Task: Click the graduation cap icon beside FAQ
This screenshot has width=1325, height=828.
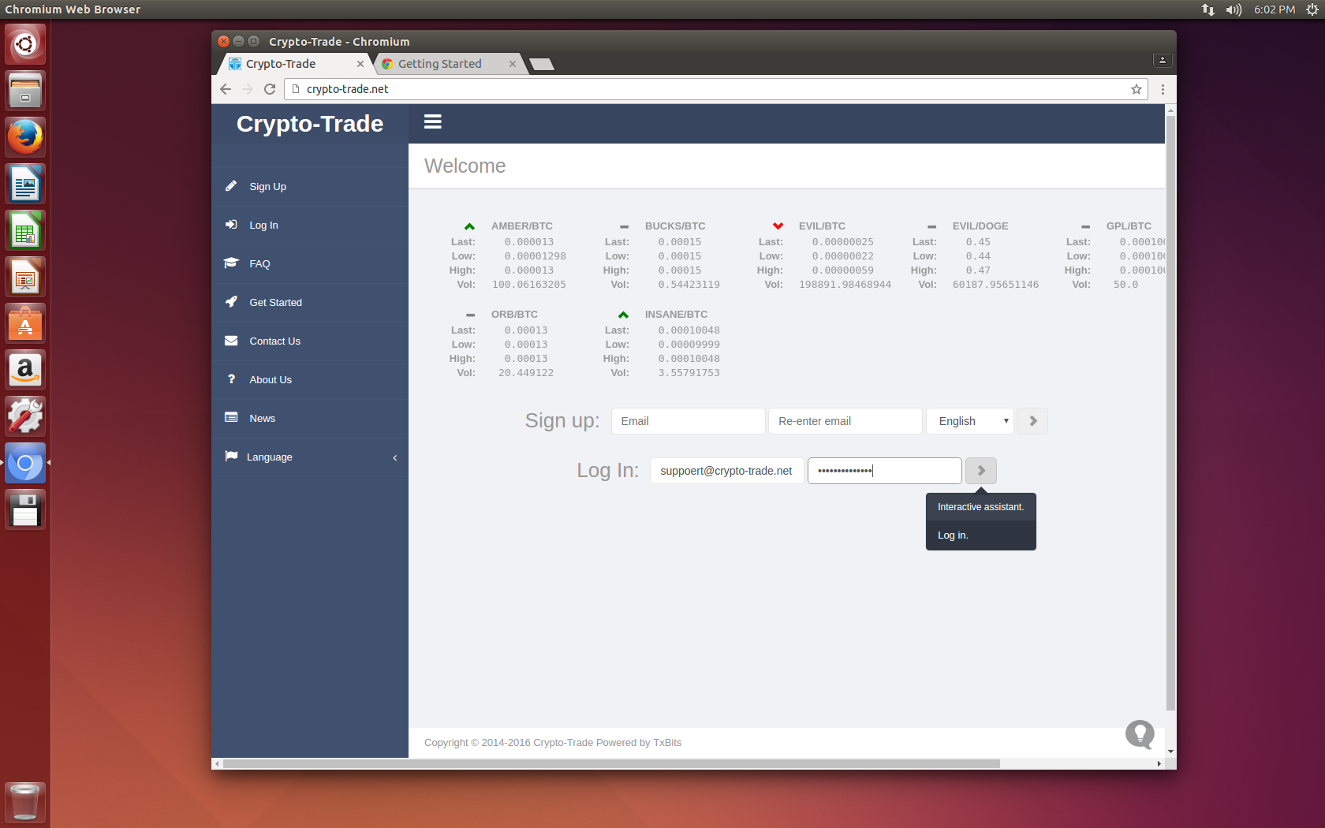Action: coord(231,263)
